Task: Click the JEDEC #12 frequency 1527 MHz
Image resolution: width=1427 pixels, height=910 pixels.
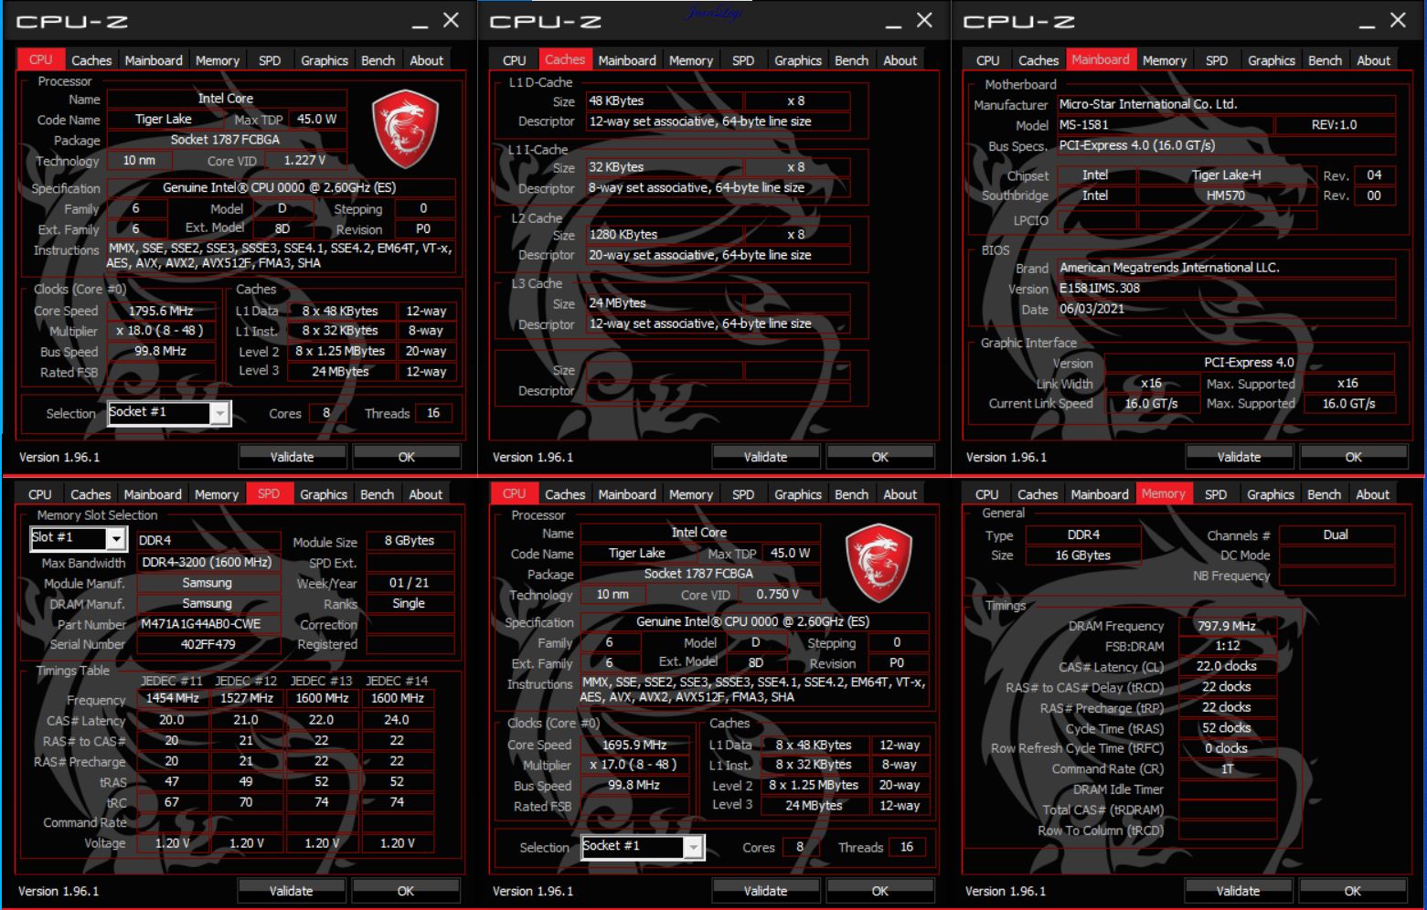Action: click(x=247, y=698)
